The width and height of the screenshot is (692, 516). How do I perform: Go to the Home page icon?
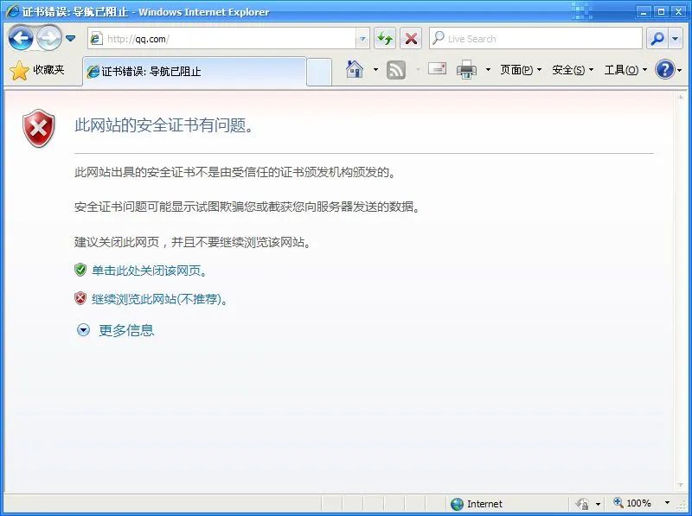(x=355, y=70)
